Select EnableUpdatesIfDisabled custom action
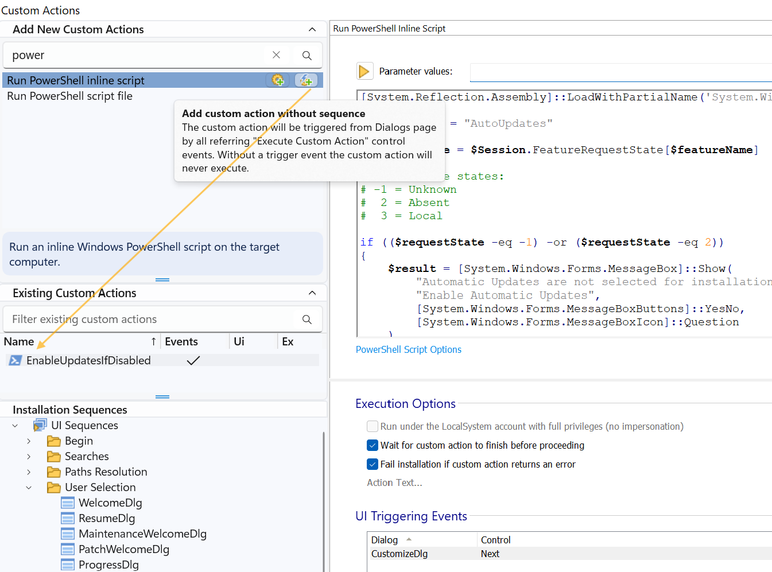 pos(162,360)
